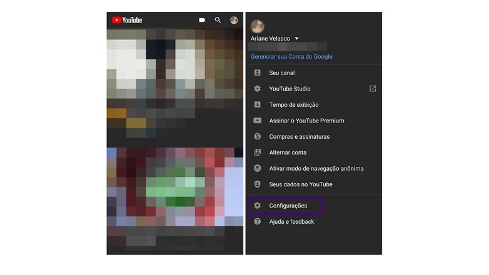Viewport: 489px width, 275px height.
Task: Click the large account avatar above Ariane Velasco
Action: pos(257,26)
